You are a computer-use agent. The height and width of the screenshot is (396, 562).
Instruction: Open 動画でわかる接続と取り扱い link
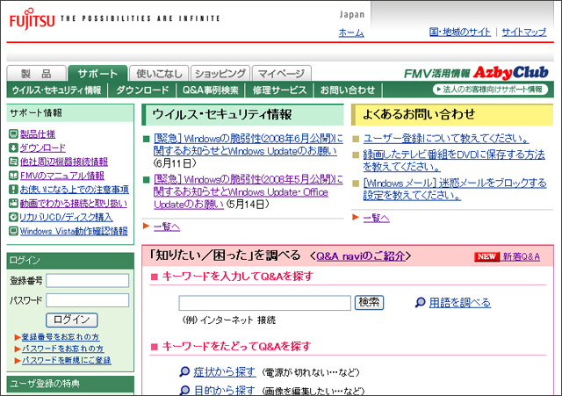click(74, 203)
